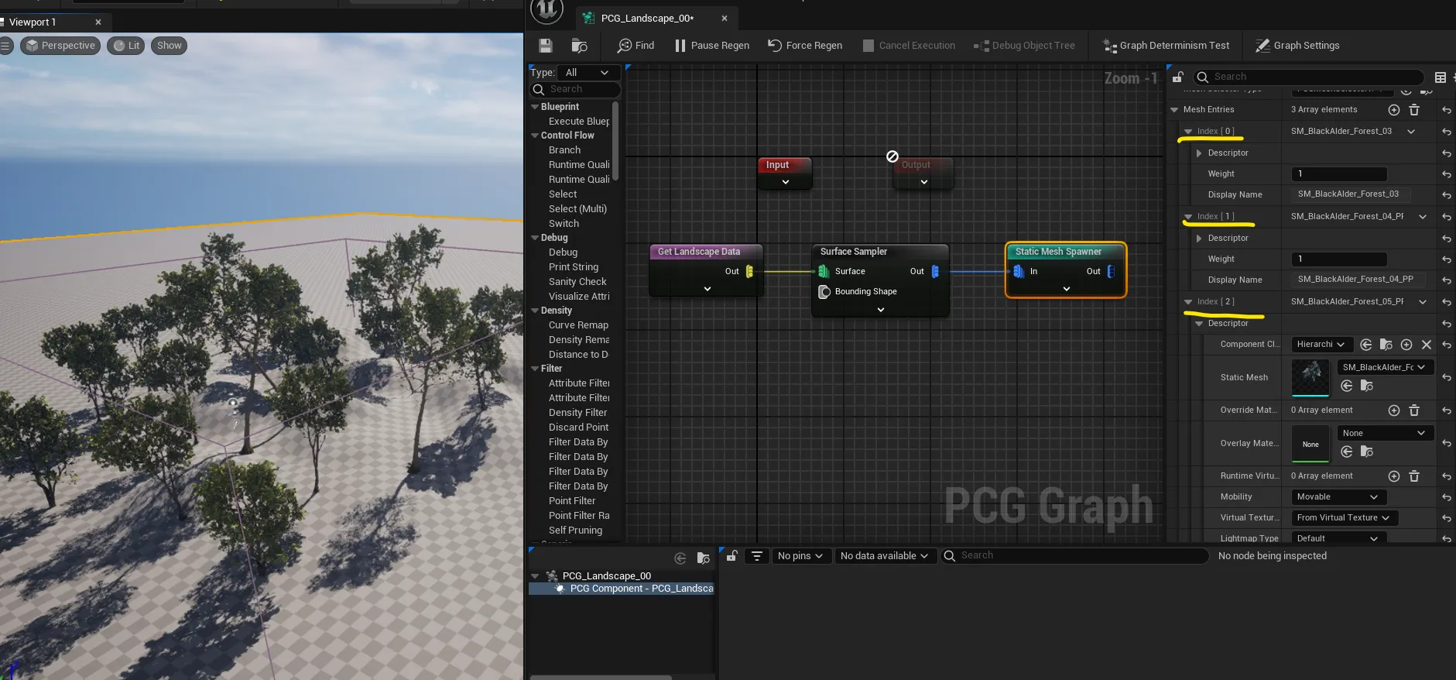Screen dimensions: 1456x680
Task: Select Self Pruning in the node palette
Action: (x=575, y=531)
